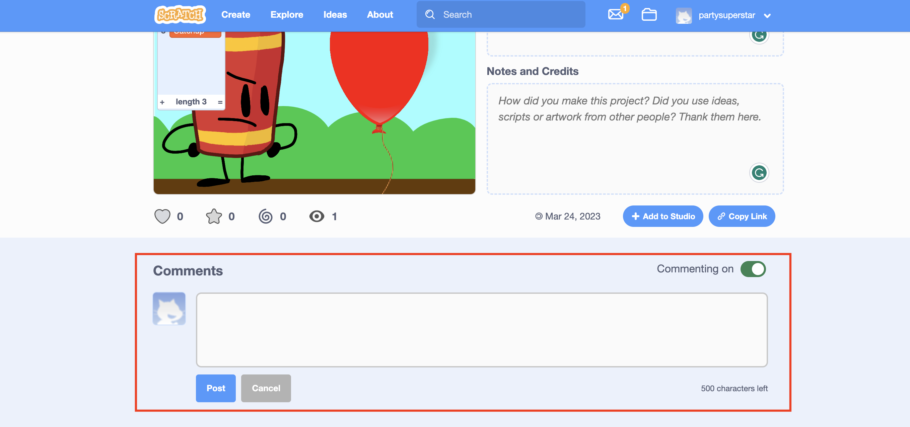Open the messages envelope icon
Screen dimensions: 910x427
tap(615, 15)
